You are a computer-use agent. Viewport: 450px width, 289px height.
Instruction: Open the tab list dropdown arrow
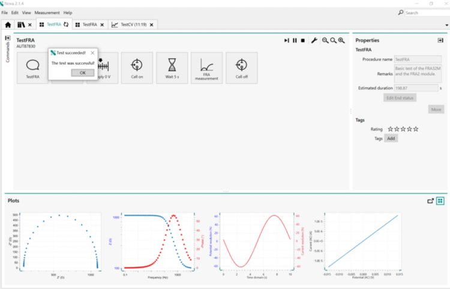pyautogui.click(x=446, y=25)
